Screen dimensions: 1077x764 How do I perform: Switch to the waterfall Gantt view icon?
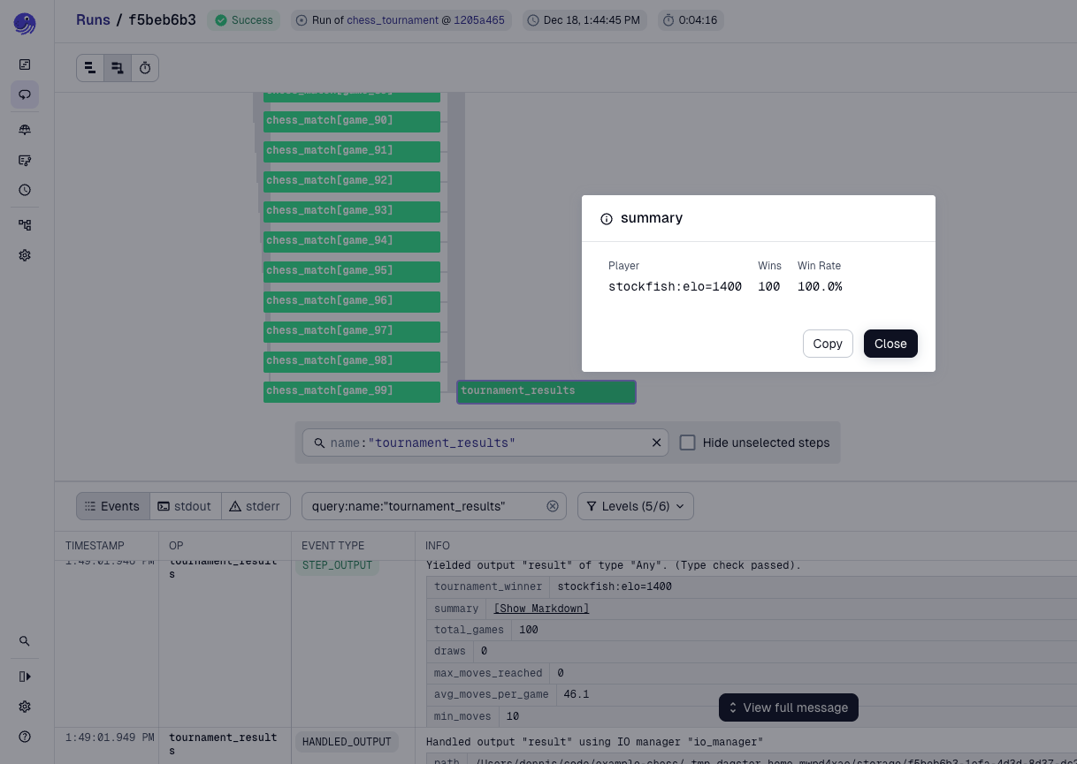point(118,68)
